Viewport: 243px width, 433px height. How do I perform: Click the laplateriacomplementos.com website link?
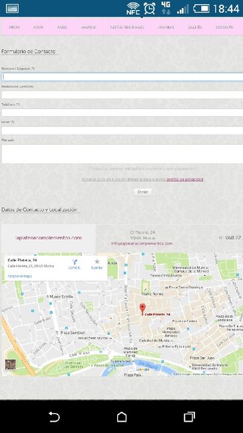[x=49, y=238]
